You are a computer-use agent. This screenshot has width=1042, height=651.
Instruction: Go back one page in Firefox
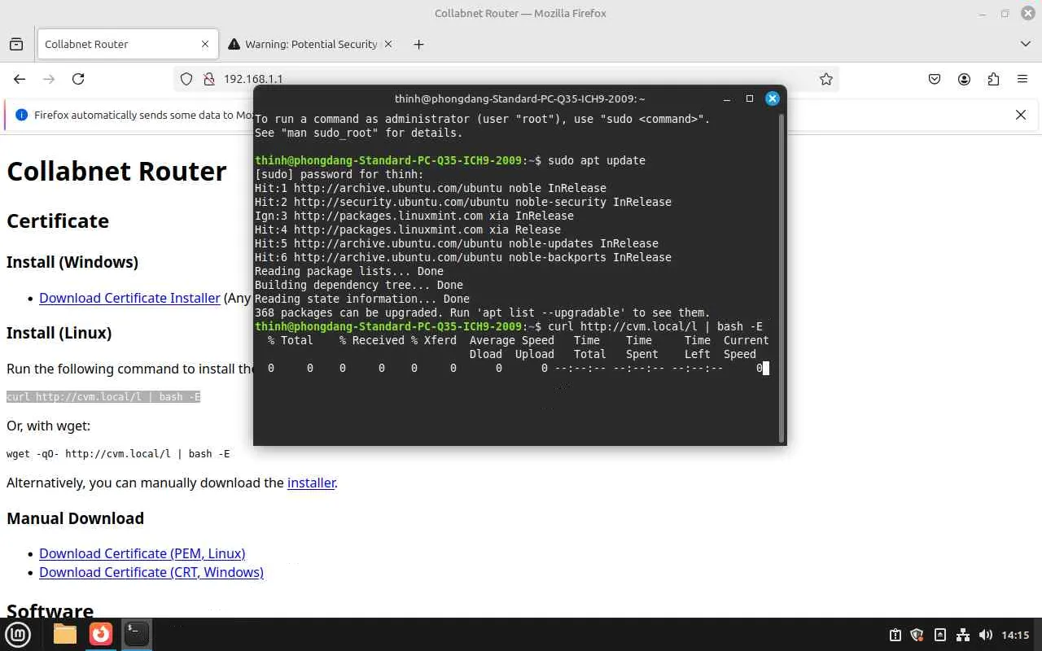[x=20, y=79]
